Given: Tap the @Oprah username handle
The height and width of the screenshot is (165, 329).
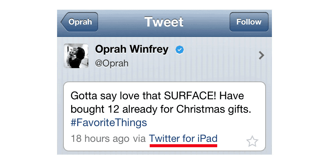Looking at the screenshot, I should point(111,63).
